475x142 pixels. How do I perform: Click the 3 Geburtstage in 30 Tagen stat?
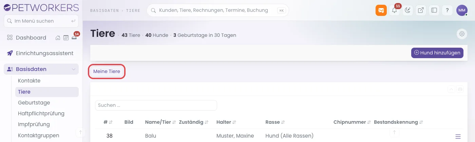click(205, 35)
